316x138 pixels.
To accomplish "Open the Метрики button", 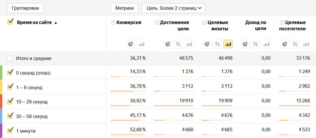I will [x=124, y=8].
